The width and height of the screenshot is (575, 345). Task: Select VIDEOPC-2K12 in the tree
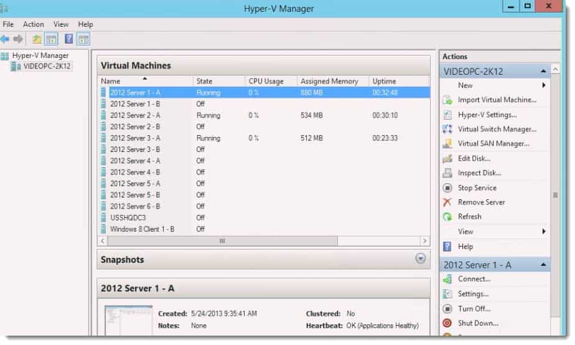pyautogui.click(x=47, y=67)
